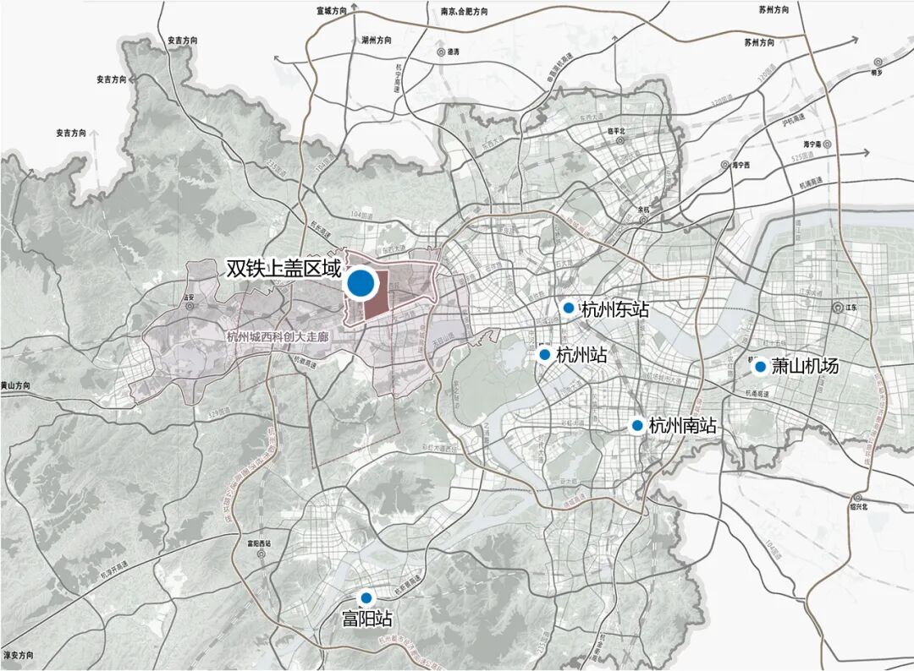Select the blue marker for 萧山机场
This screenshot has height=671, width=914.
pyautogui.click(x=760, y=367)
